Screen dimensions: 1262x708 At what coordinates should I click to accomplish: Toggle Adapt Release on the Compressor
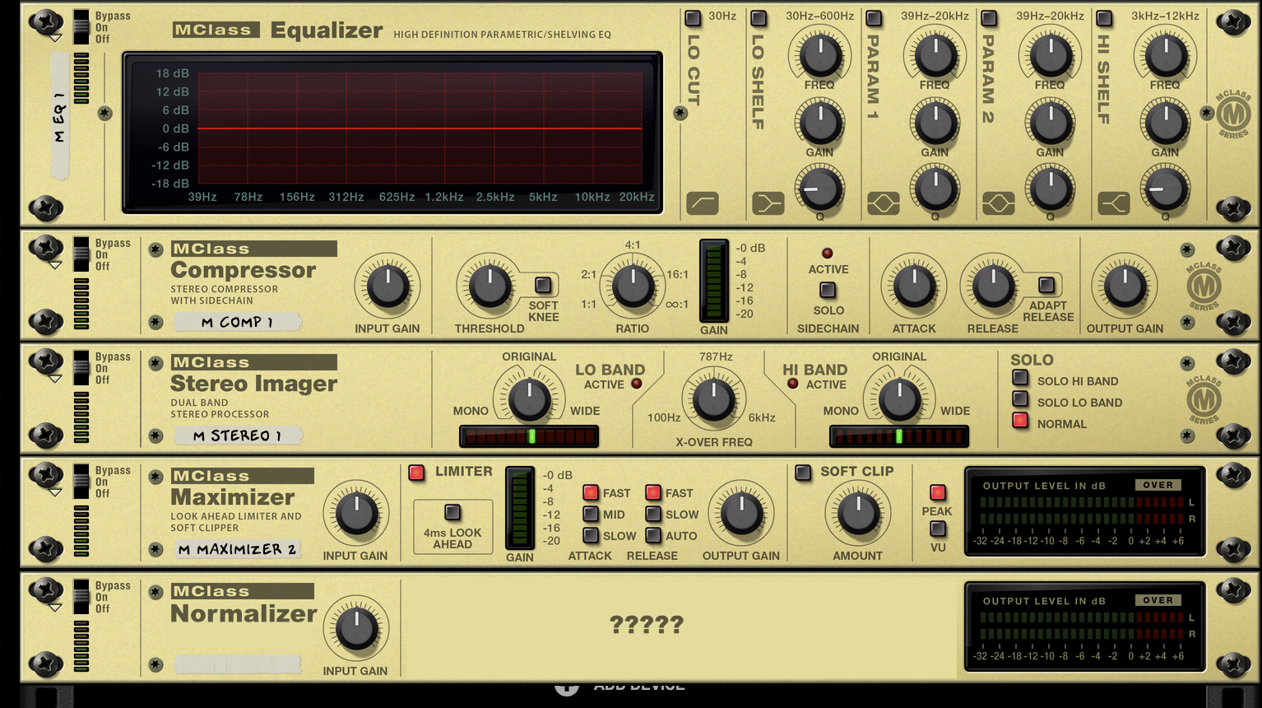pyautogui.click(x=1046, y=285)
